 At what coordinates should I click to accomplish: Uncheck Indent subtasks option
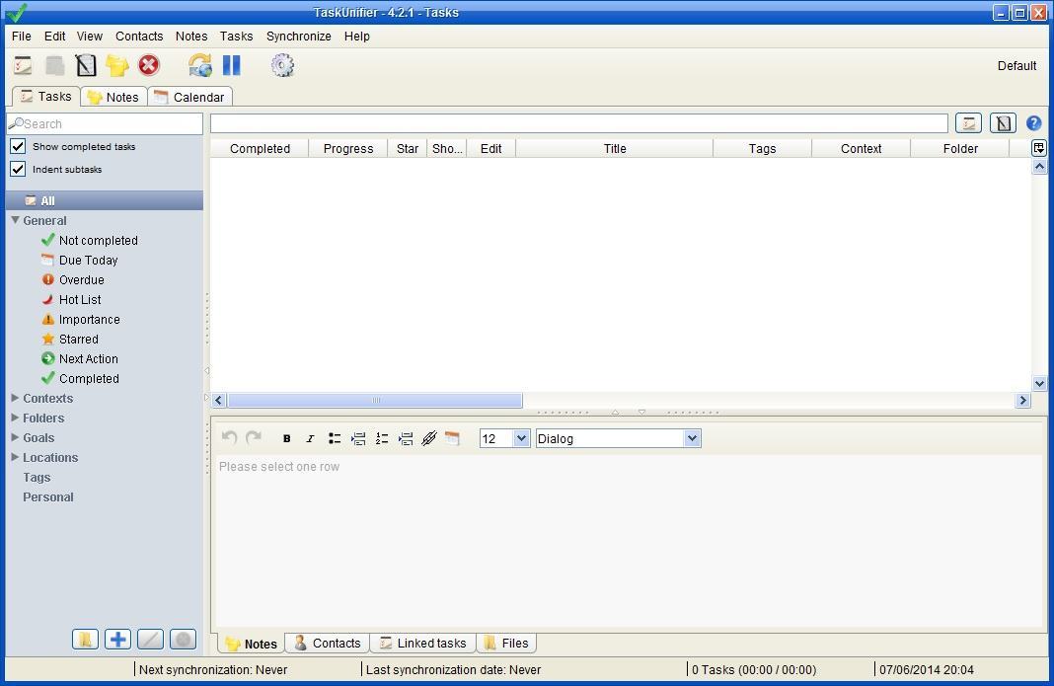[18, 169]
